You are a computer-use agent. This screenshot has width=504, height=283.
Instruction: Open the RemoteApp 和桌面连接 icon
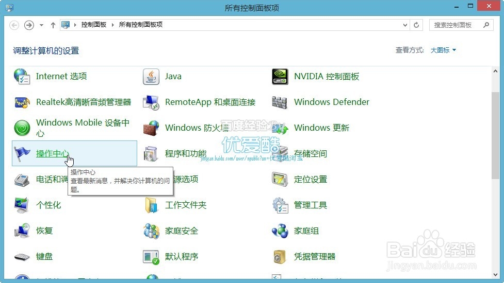(x=151, y=102)
